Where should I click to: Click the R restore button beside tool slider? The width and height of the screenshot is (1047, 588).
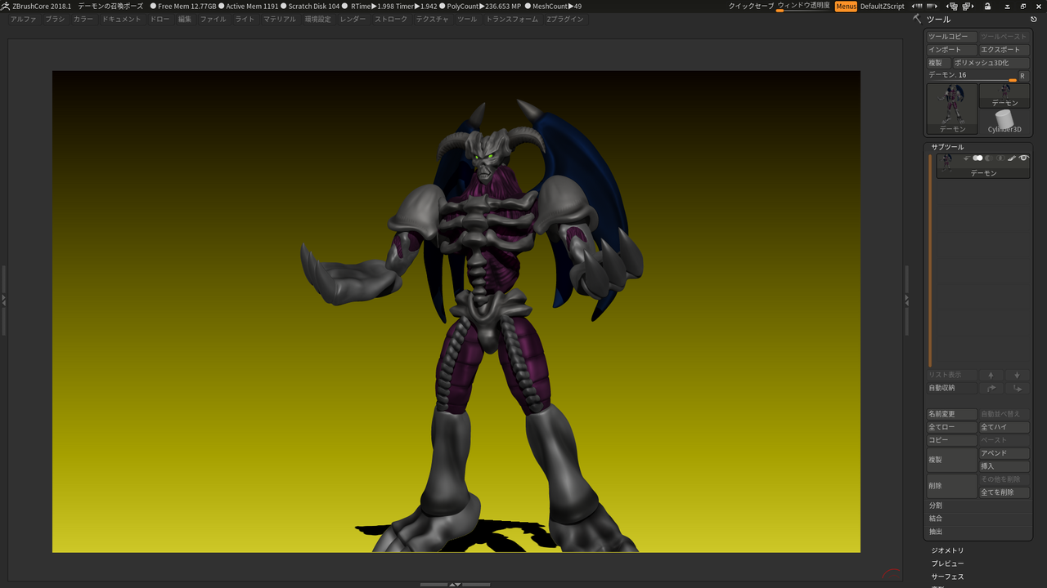[x=1022, y=76]
